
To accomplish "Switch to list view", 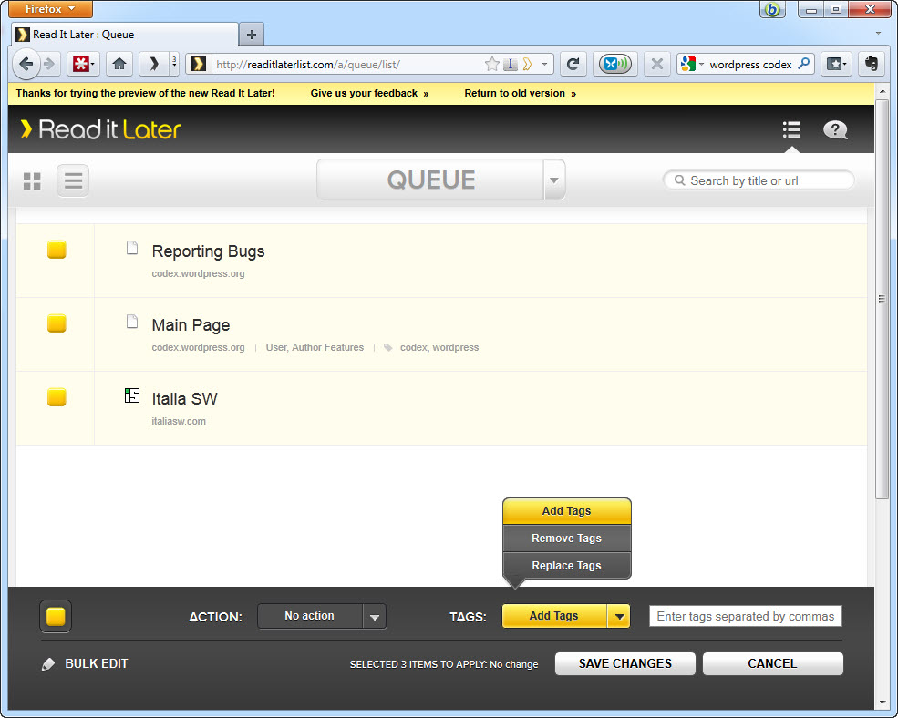I will [73, 181].
